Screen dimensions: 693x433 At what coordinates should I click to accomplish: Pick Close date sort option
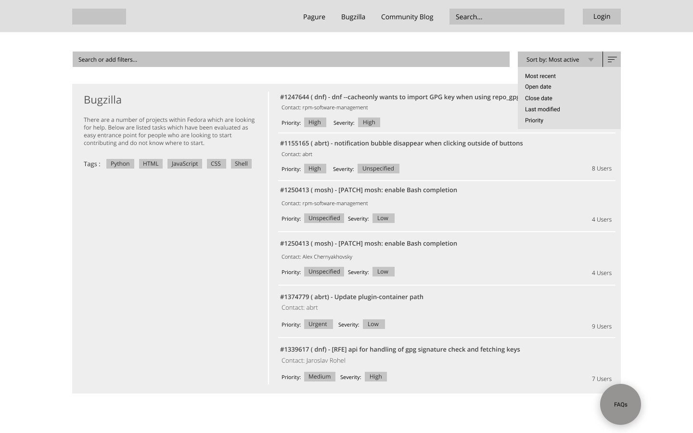point(539,98)
